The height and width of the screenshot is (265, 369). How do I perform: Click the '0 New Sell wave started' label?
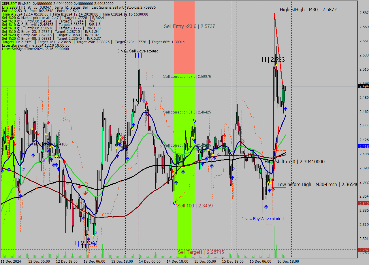[x=138, y=51]
